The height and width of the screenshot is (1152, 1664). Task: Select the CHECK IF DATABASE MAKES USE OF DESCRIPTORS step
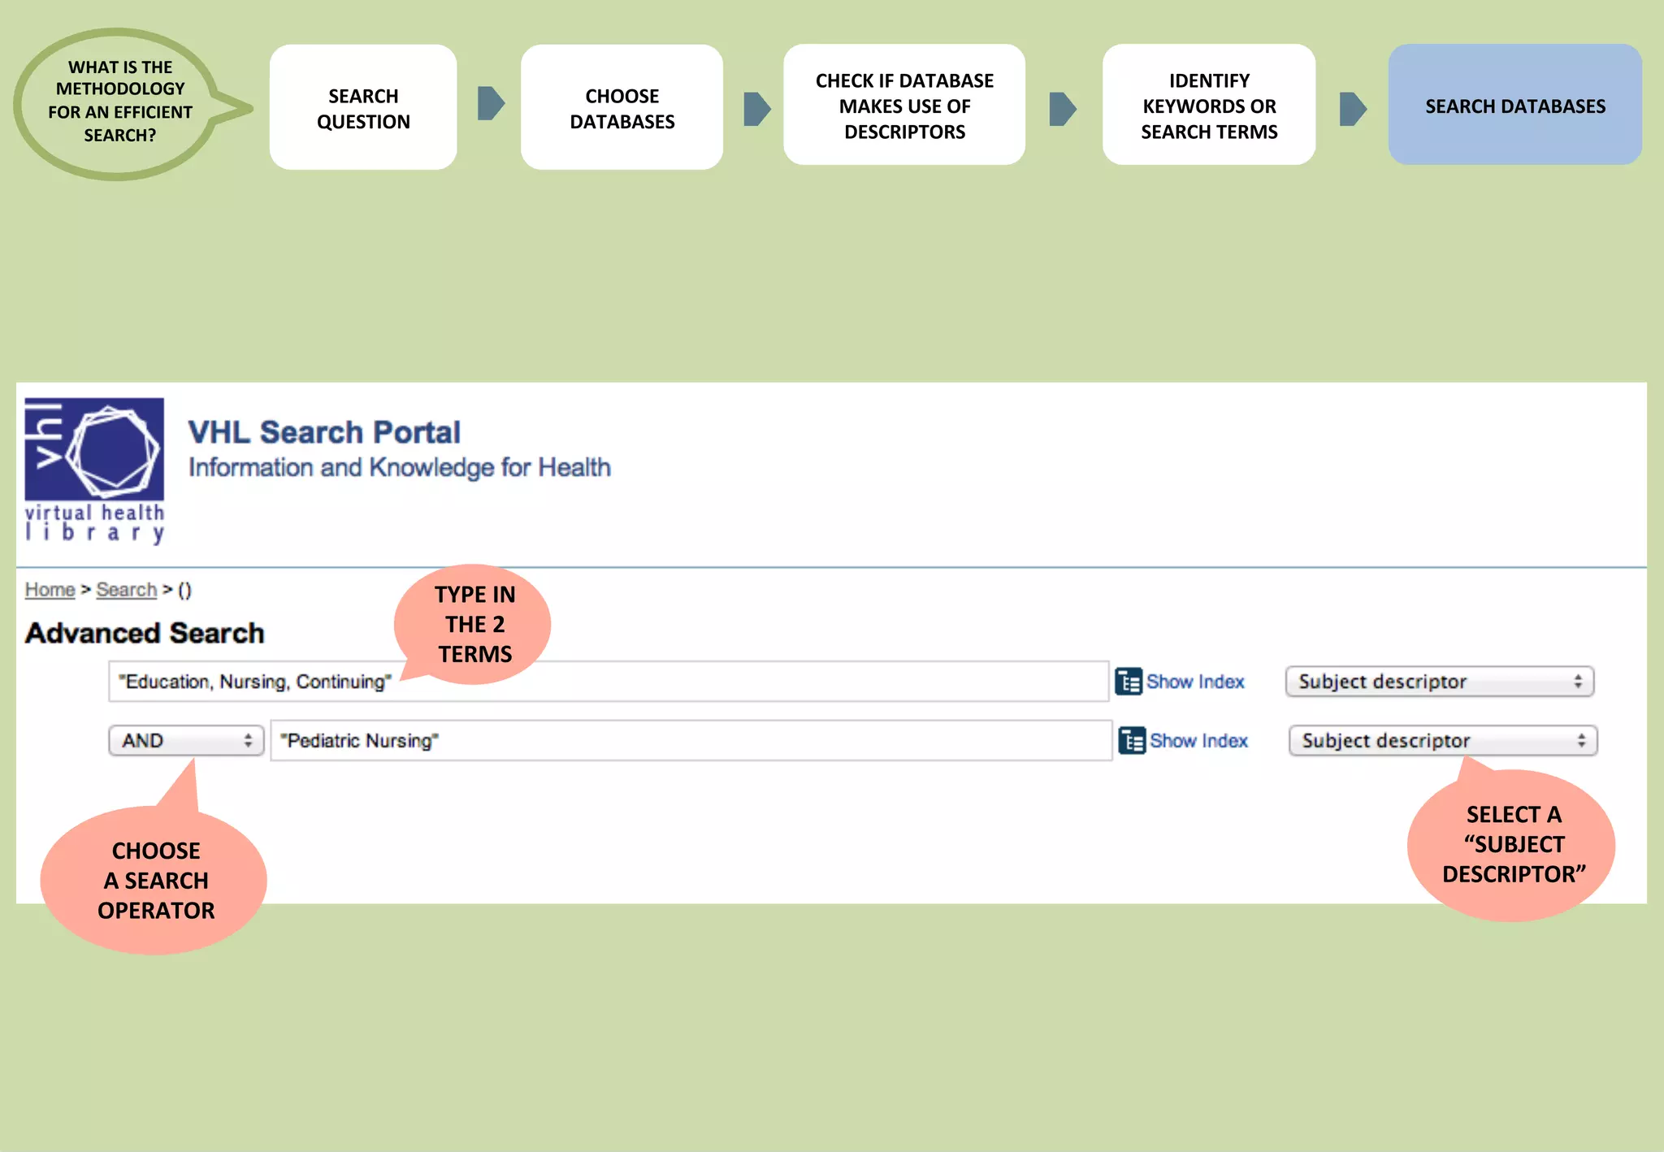pos(904,106)
